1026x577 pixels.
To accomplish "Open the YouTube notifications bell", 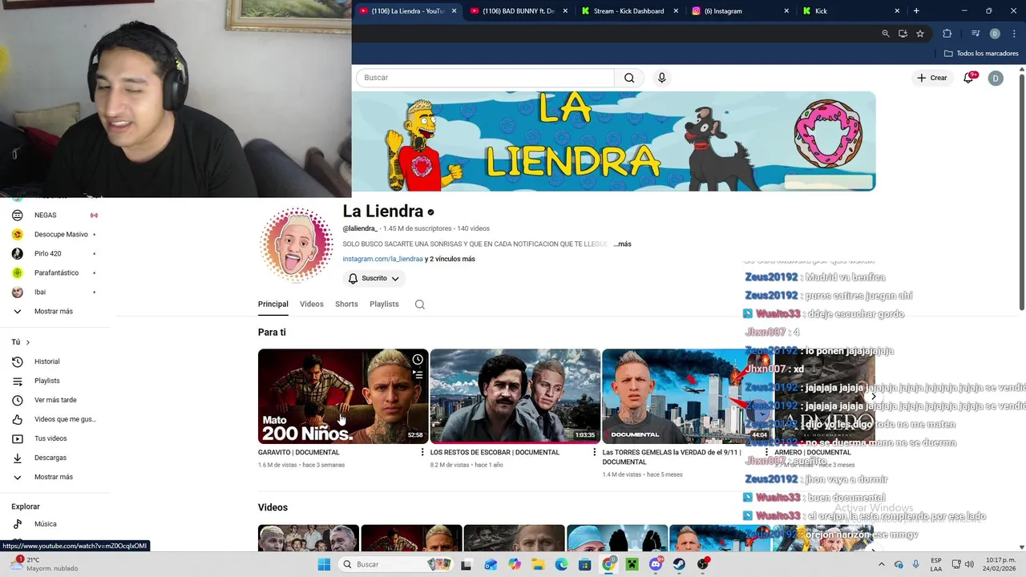I will click(x=969, y=78).
